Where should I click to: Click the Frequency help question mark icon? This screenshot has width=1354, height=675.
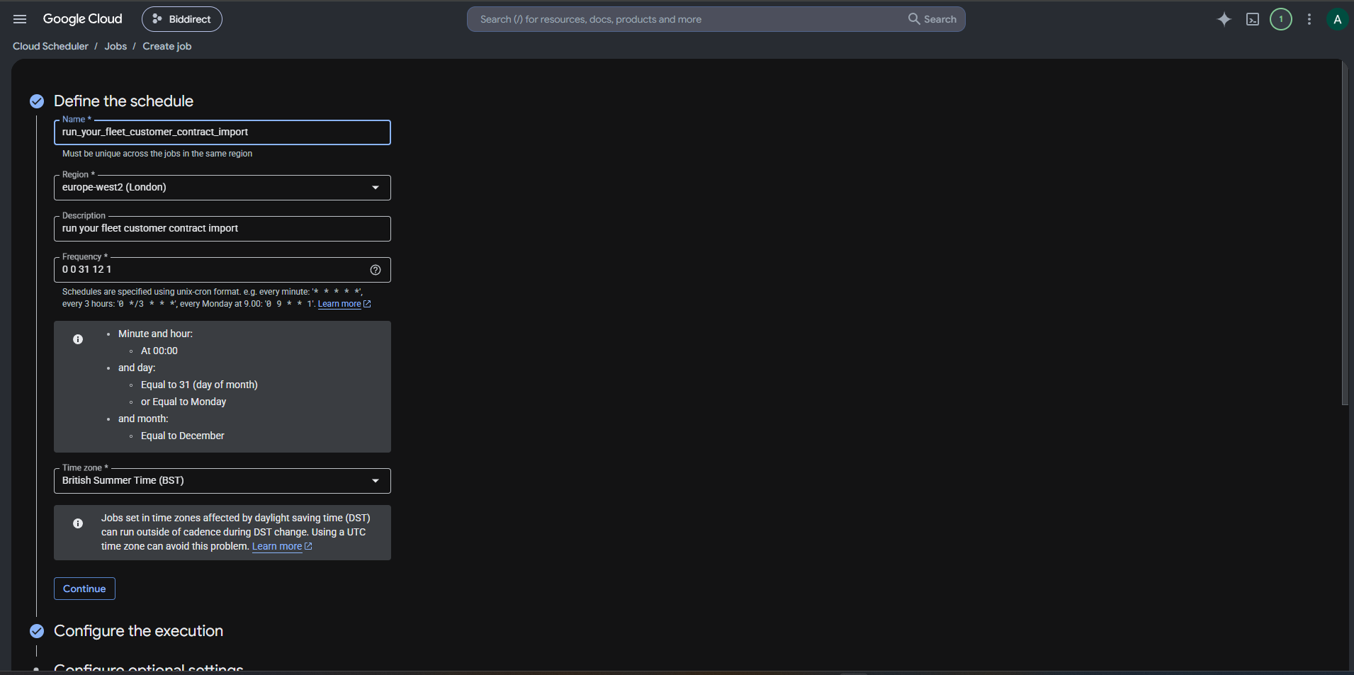(x=376, y=270)
